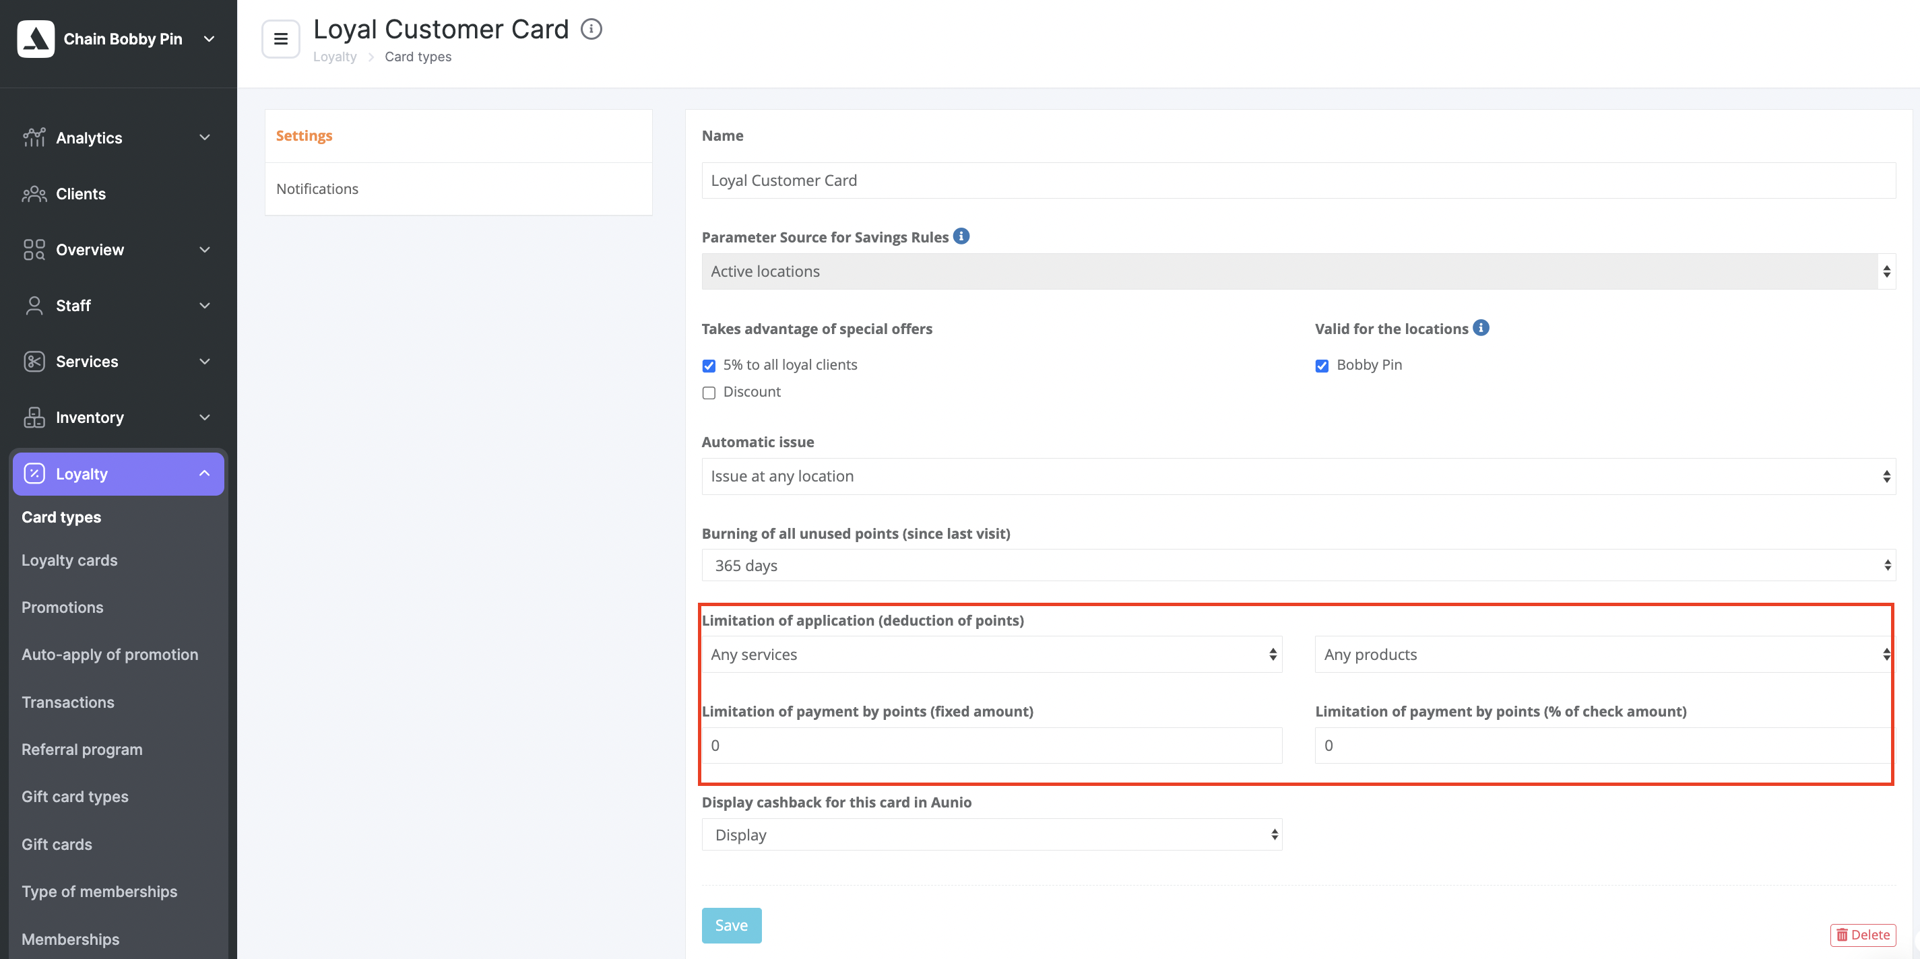Open Auto-apply of promotion in sidebar

coord(110,654)
